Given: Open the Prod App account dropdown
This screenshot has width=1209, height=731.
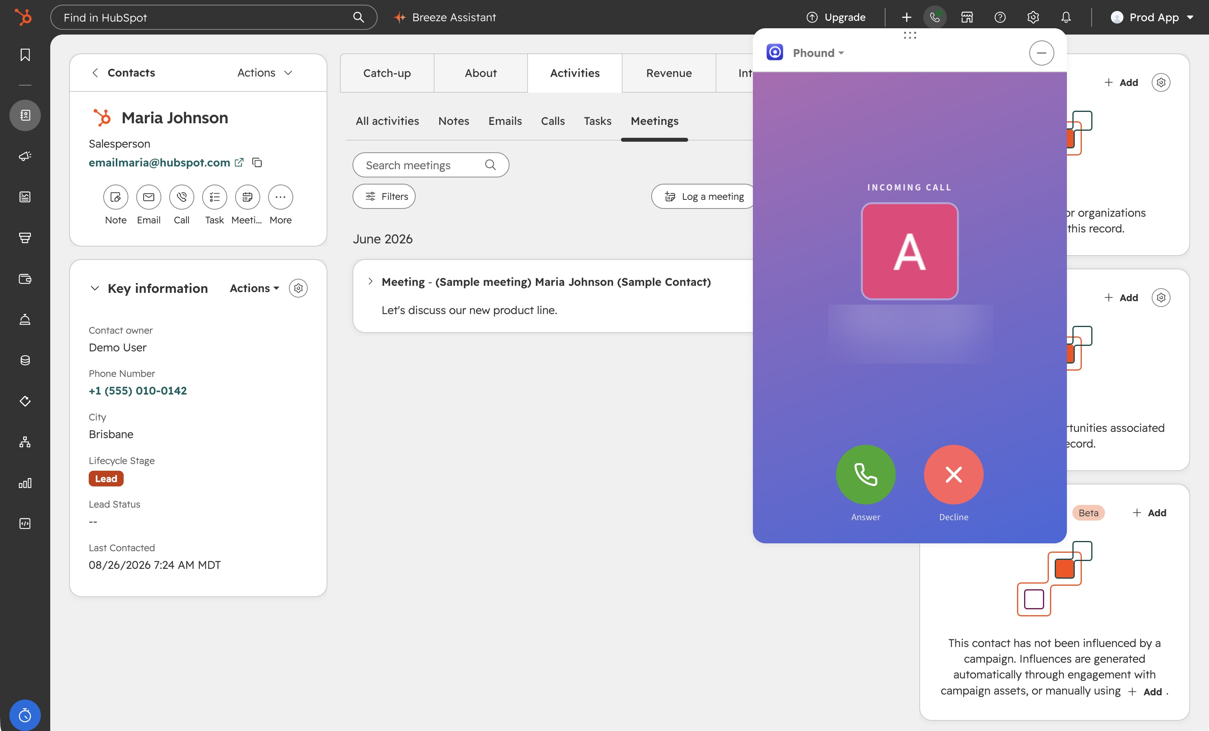Looking at the screenshot, I should click(x=1152, y=17).
